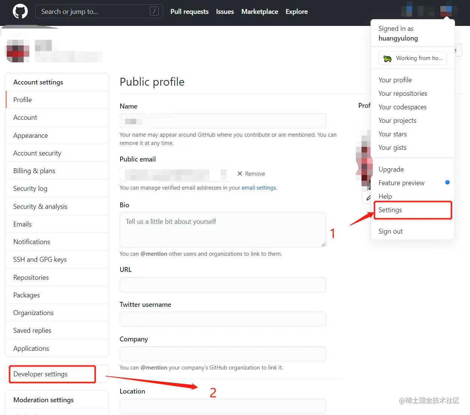Click the profile avatar in the navbar
470x415 pixels.
point(446,11)
